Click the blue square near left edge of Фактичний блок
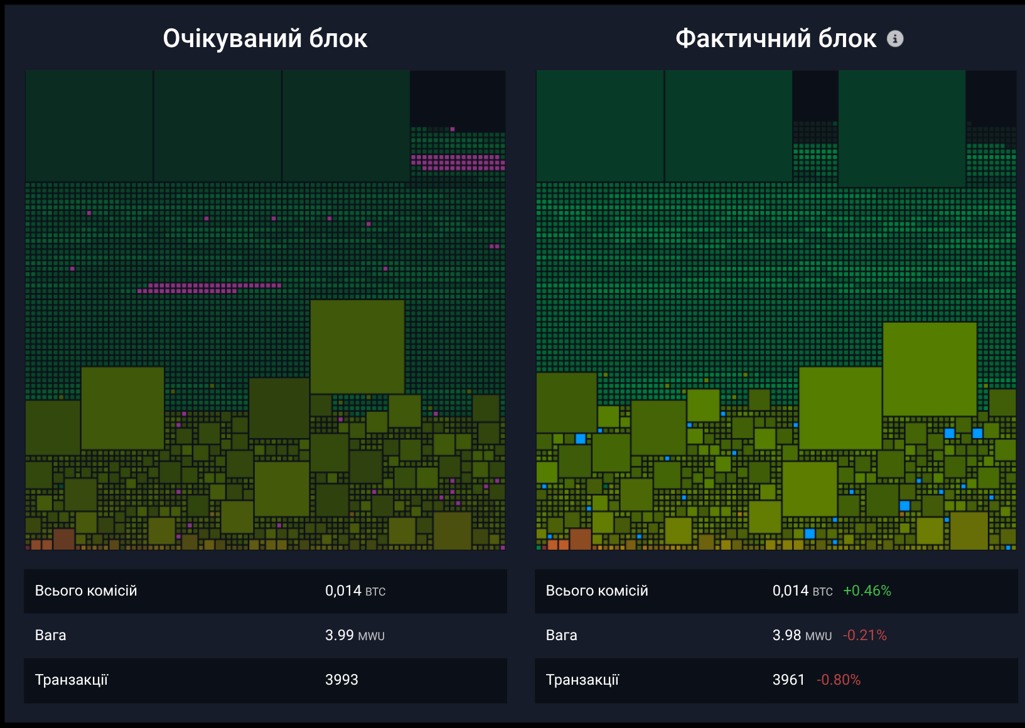1025x728 pixels. tap(581, 439)
